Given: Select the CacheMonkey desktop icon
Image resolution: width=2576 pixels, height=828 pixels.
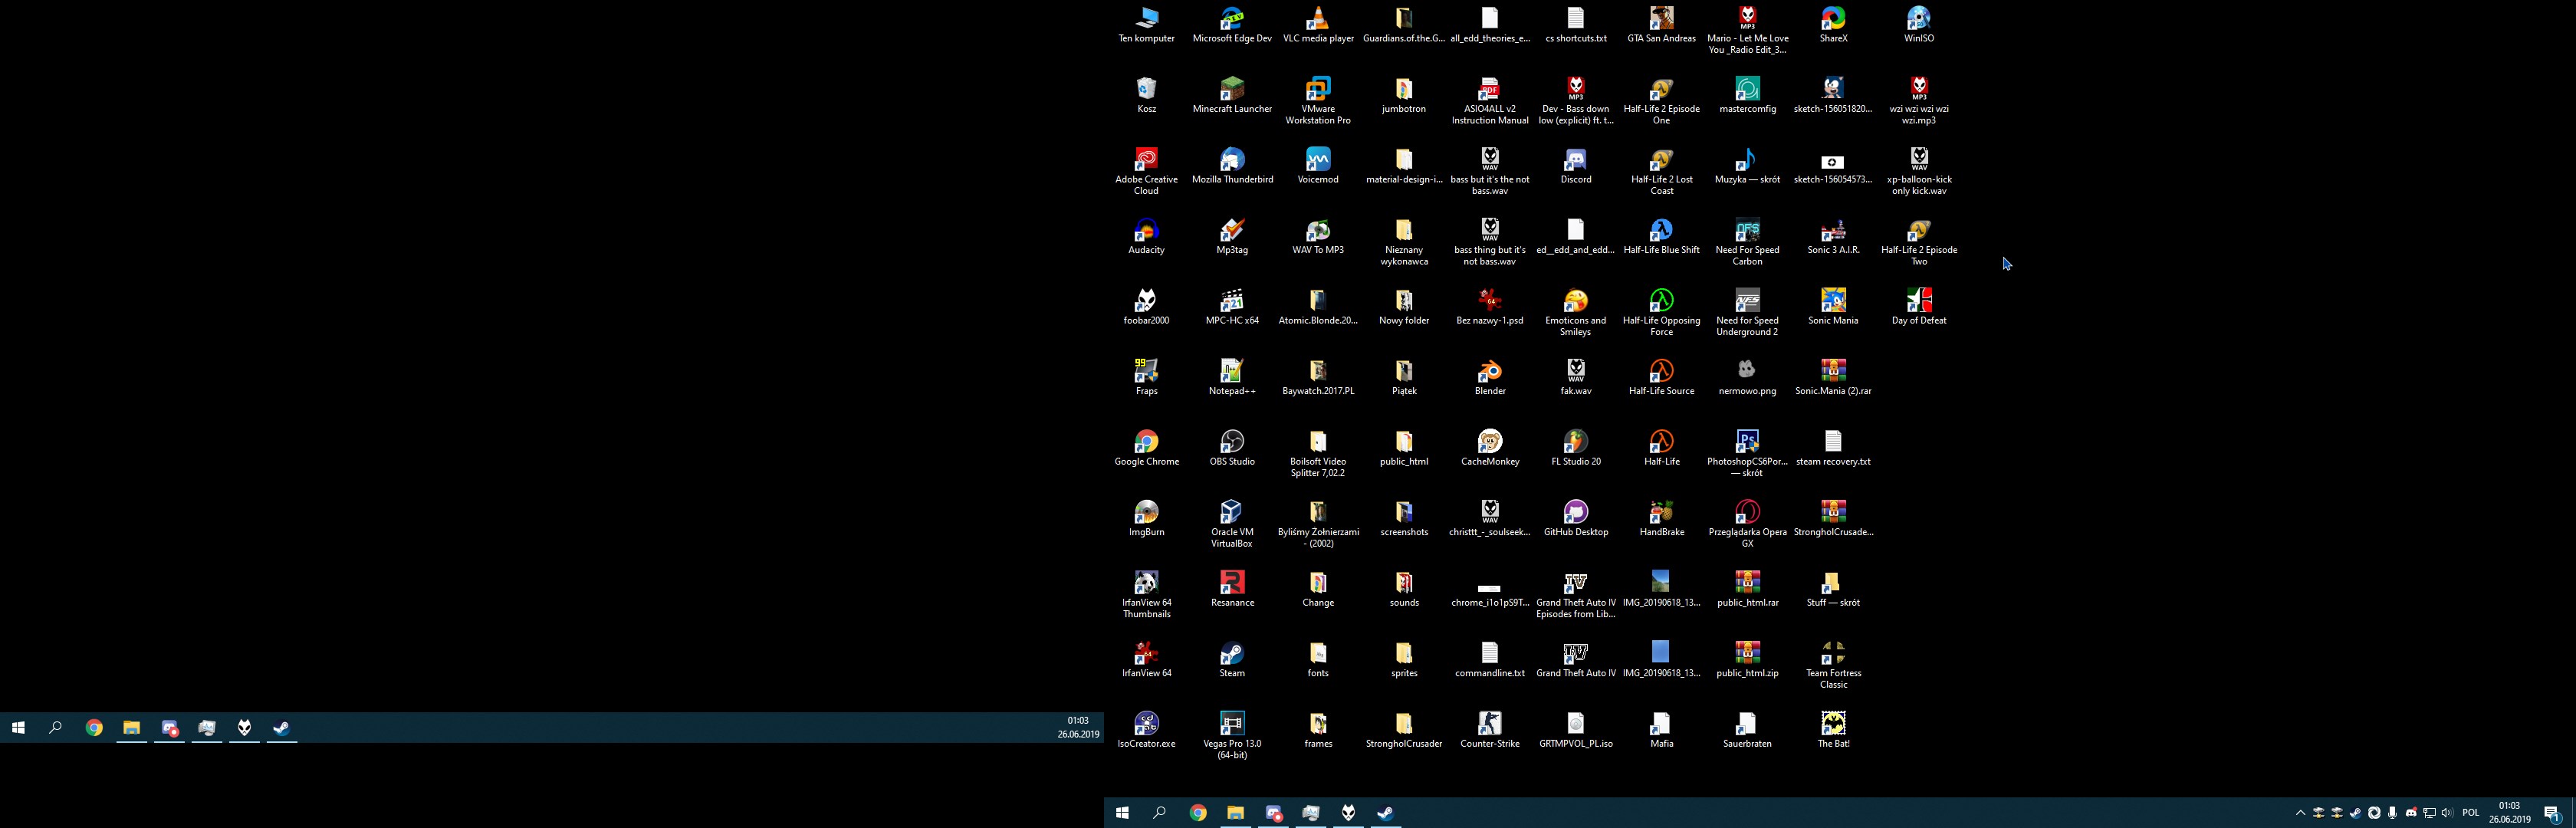Looking at the screenshot, I should coord(1490,448).
